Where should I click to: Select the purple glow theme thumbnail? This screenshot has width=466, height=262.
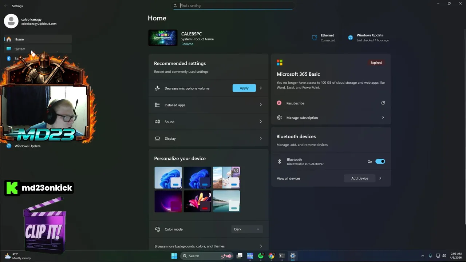tap(168, 201)
